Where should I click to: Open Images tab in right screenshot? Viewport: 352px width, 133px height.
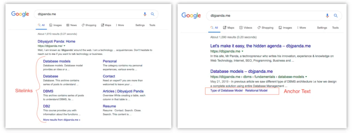(x=285, y=27)
